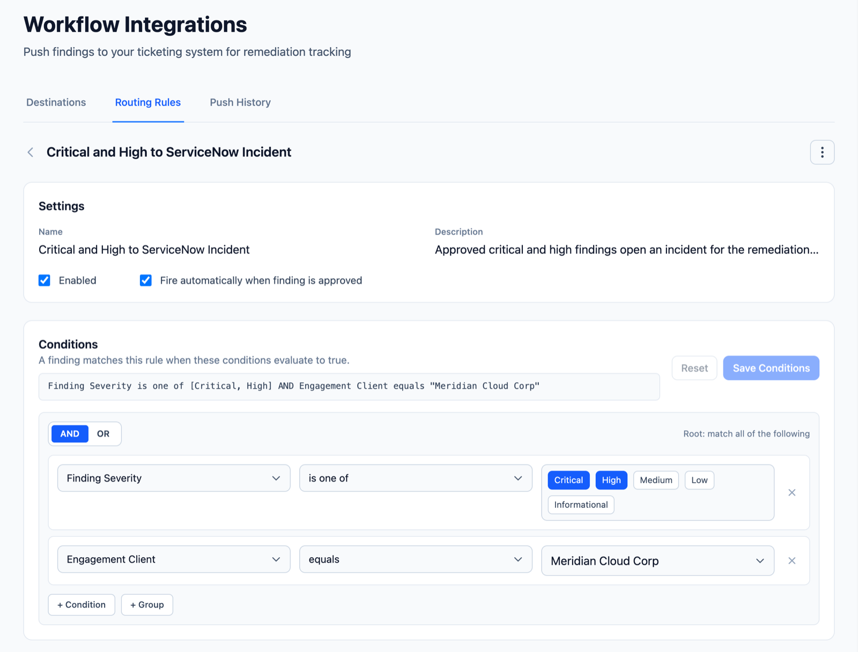Select the Routing Rules tab
Image resolution: width=858 pixels, height=652 pixels.
(148, 102)
